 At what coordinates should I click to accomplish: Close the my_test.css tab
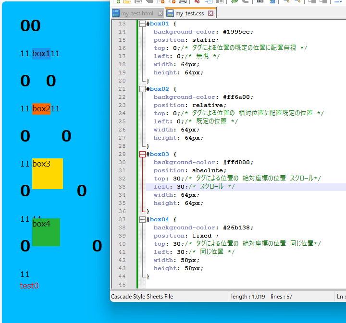pyautogui.click(x=211, y=13)
